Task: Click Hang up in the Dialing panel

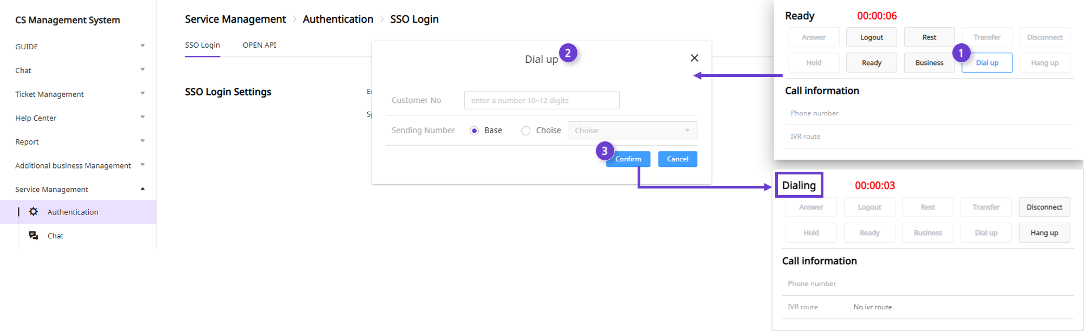Action: [1044, 233]
